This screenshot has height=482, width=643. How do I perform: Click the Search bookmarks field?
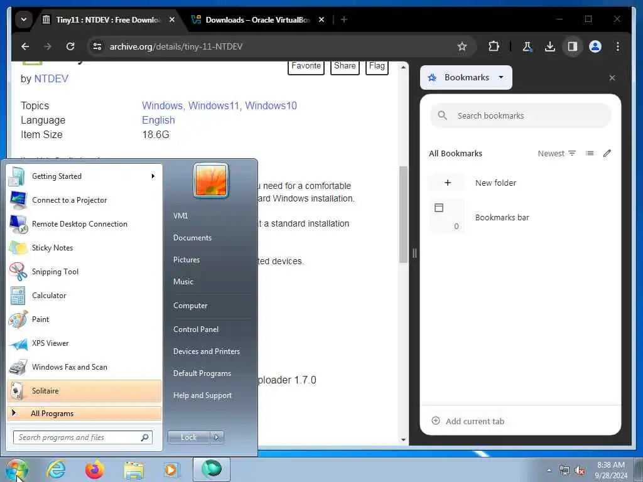[x=521, y=115]
